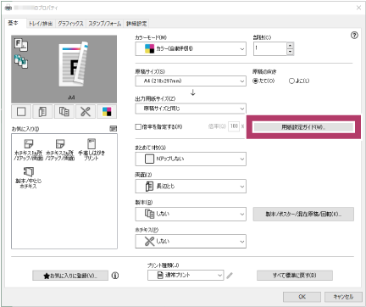The width and height of the screenshot is (366, 307).
Task: Open the プリント種類 dropdown
Action: (x=186, y=275)
